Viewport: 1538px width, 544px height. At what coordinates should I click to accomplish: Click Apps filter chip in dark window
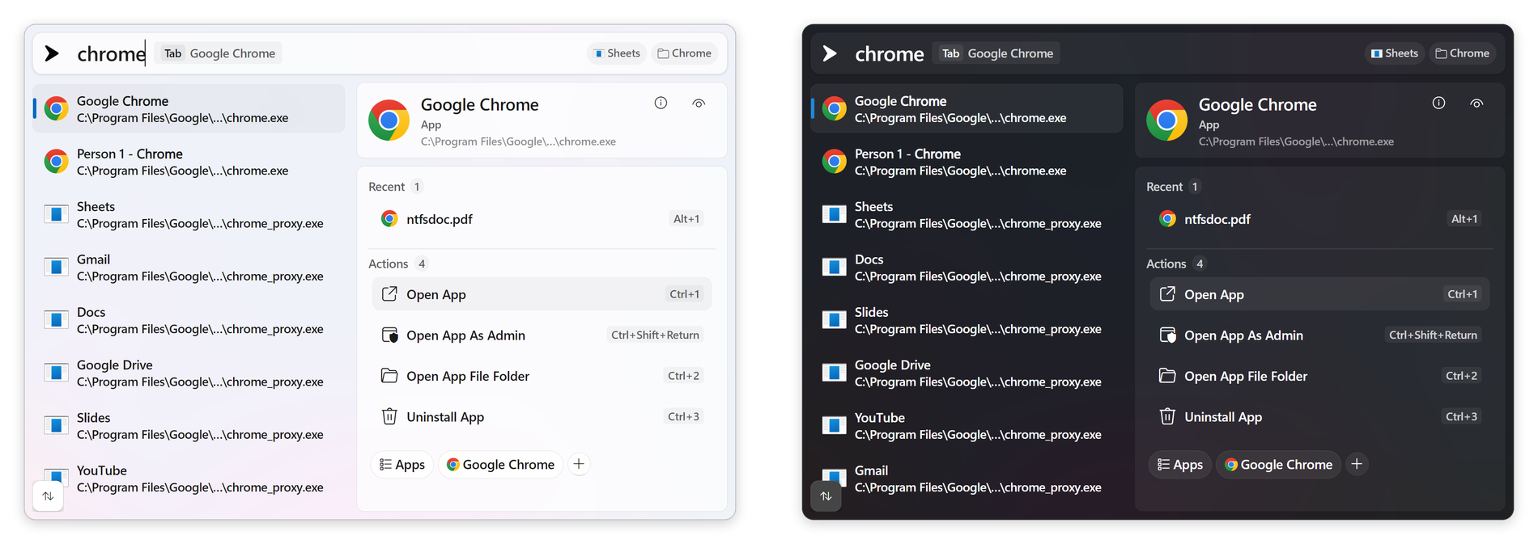[x=1180, y=464]
